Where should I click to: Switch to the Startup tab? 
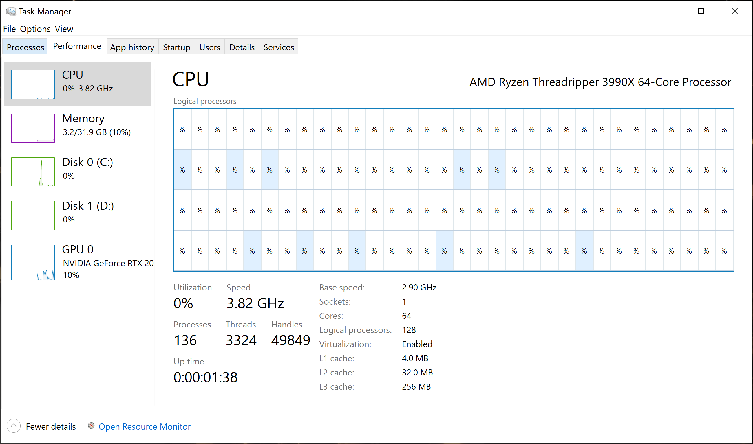pyautogui.click(x=176, y=47)
